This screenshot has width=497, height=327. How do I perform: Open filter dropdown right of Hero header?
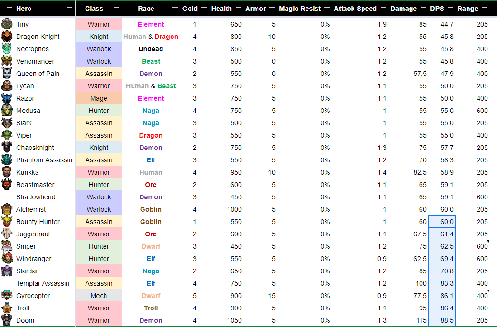point(69,9)
